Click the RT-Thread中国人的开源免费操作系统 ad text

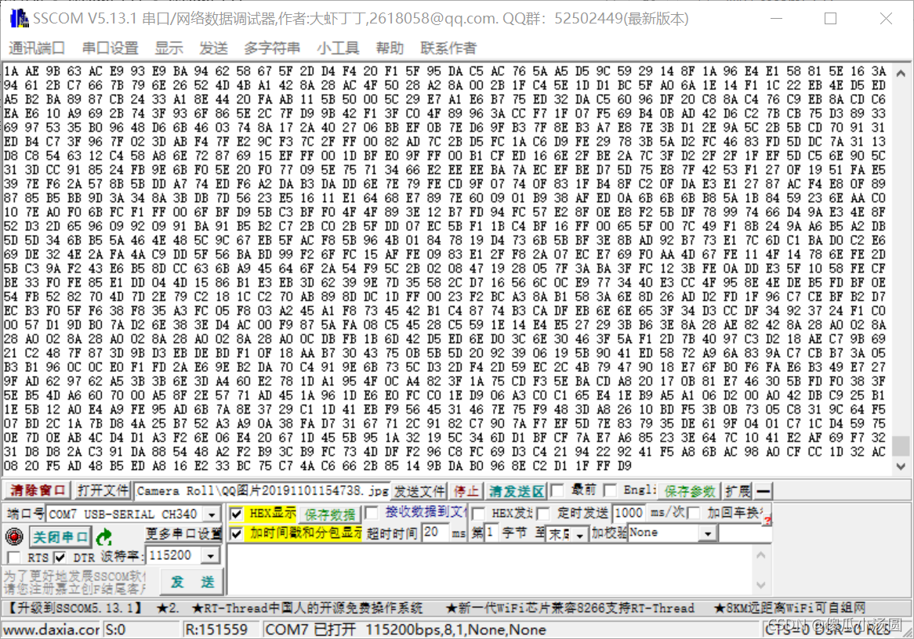click(x=306, y=608)
